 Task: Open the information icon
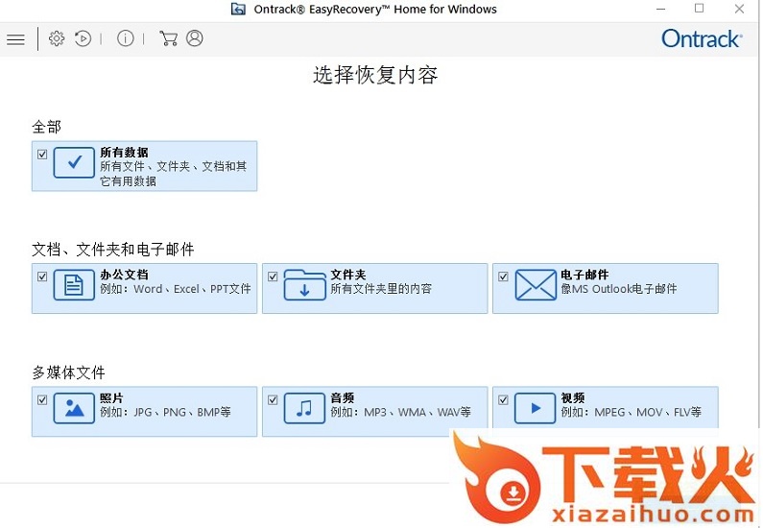pos(125,38)
